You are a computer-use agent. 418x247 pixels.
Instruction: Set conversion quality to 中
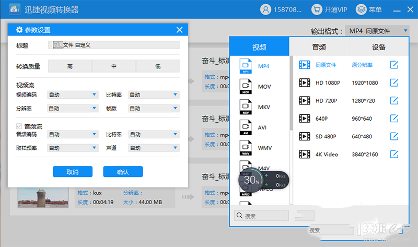coord(114,66)
